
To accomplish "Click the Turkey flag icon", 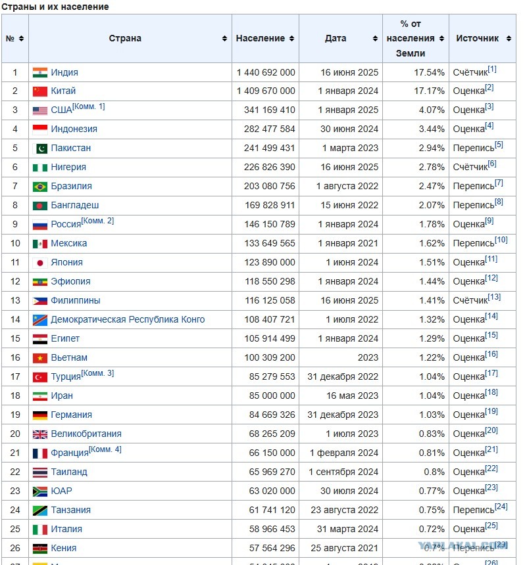I will pos(39,377).
